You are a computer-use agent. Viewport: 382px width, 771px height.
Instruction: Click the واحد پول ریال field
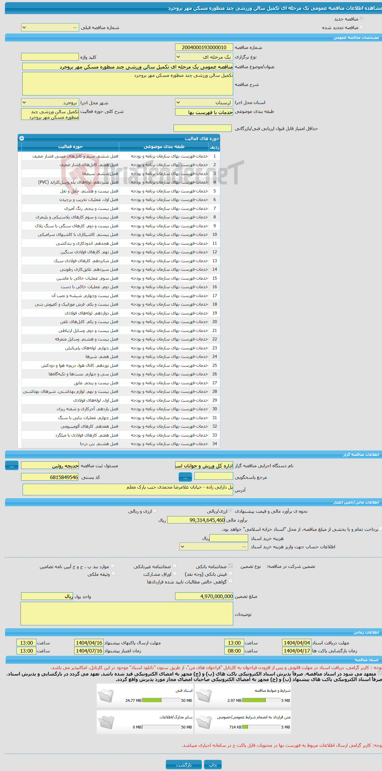click(47, 596)
